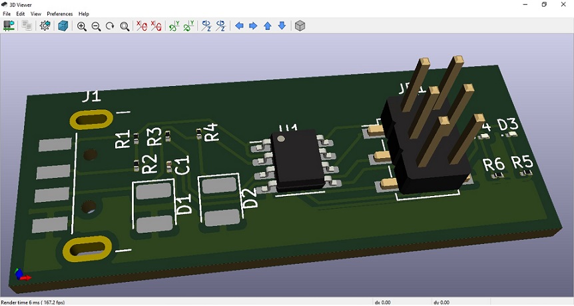This screenshot has height=306, width=574.
Task: Click the R3 silkscreen label
Action: pyautogui.click(x=154, y=136)
